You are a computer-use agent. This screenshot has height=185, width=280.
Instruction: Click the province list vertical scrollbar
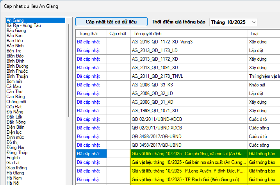pos(70,70)
